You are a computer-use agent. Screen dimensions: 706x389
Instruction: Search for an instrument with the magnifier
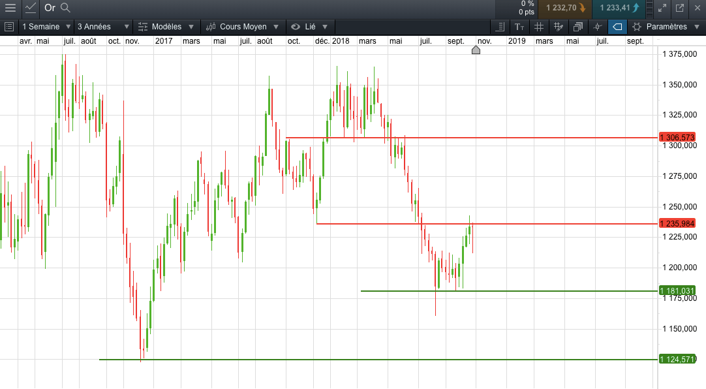pos(65,8)
